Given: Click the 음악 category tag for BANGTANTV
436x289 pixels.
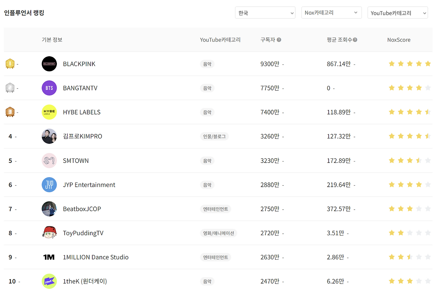Looking at the screenshot, I should (x=207, y=88).
